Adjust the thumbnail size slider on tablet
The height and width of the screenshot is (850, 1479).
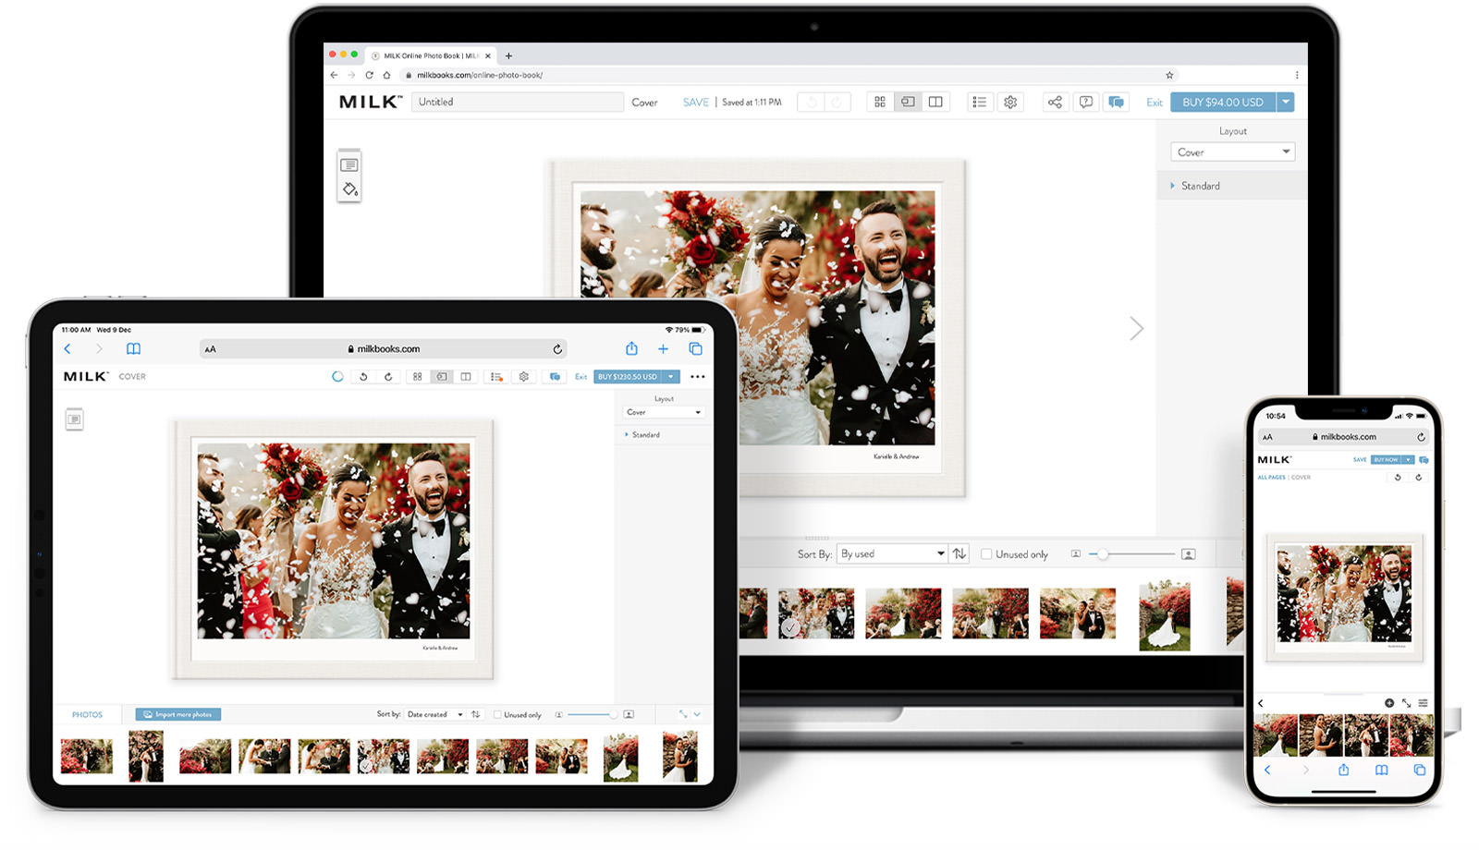coord(592,714)
